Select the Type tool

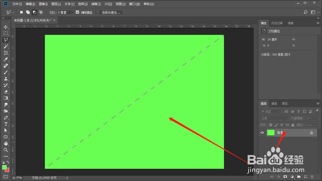click(6, 124)
